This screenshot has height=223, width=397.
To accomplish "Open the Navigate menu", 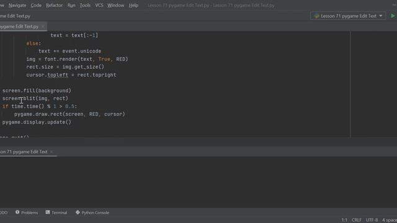I will click(x=17, y=6).
